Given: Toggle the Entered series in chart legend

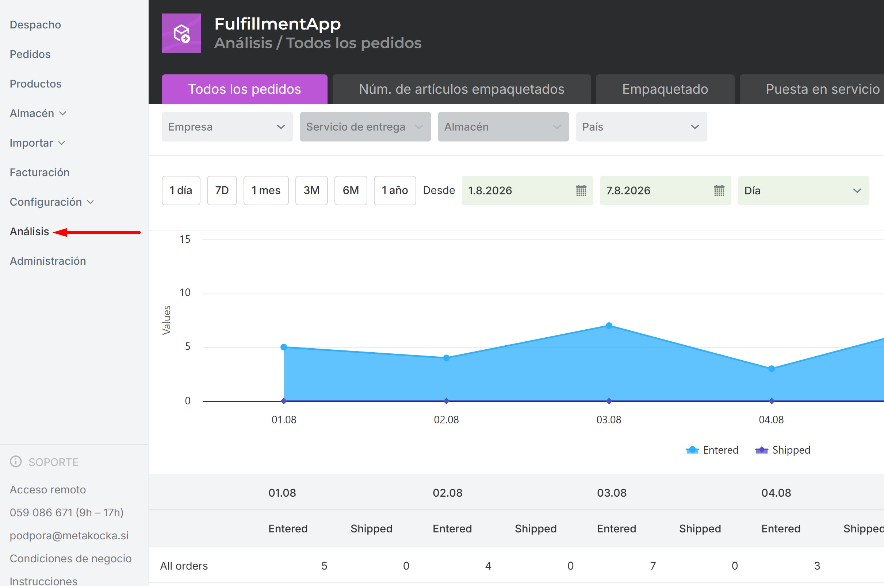Looking at the screenshot, I should [x=712, y=450].
